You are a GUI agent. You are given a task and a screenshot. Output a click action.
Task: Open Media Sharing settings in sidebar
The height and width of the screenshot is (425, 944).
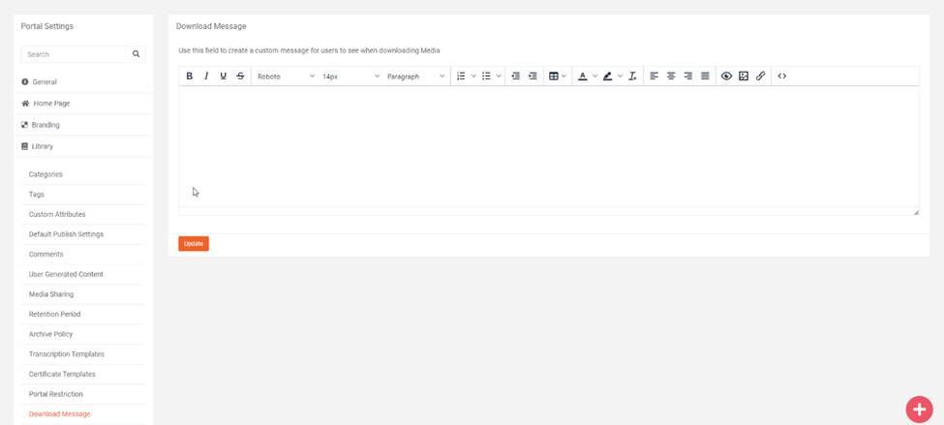pyautogui.click(x=51, y=294)
